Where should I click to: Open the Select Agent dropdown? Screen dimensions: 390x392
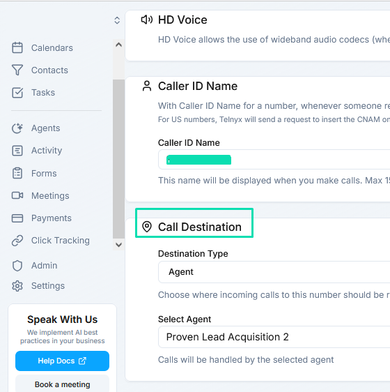coord(274,337)
